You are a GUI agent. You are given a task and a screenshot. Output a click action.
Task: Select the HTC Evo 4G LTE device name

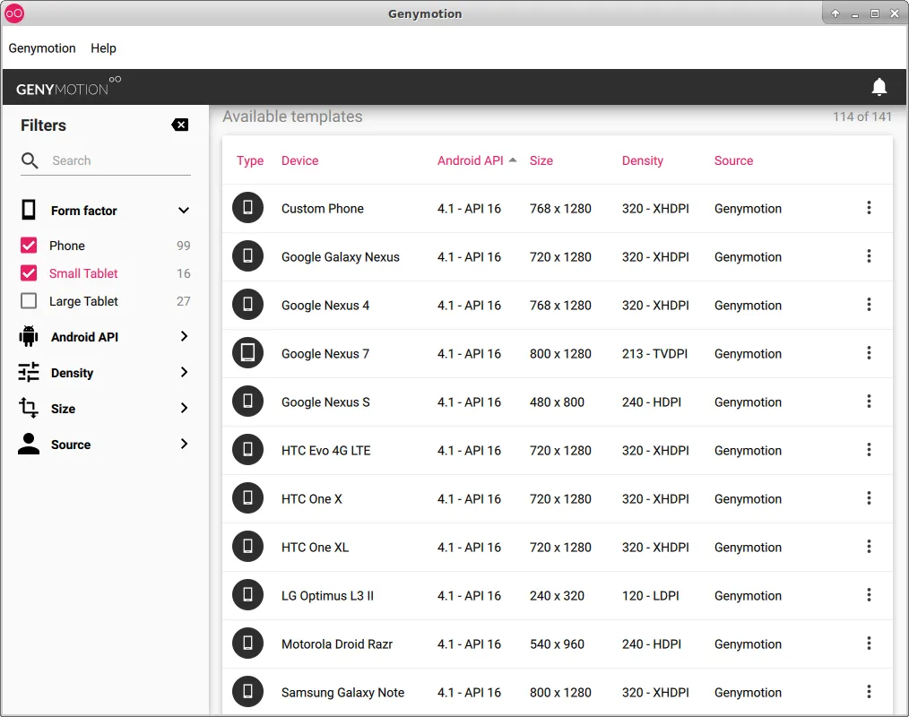pos(325,451)
